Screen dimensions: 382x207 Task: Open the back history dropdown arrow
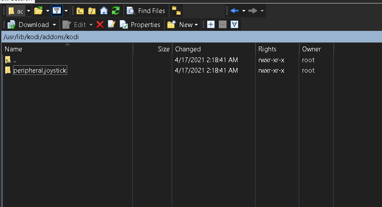tap(244, 11)
